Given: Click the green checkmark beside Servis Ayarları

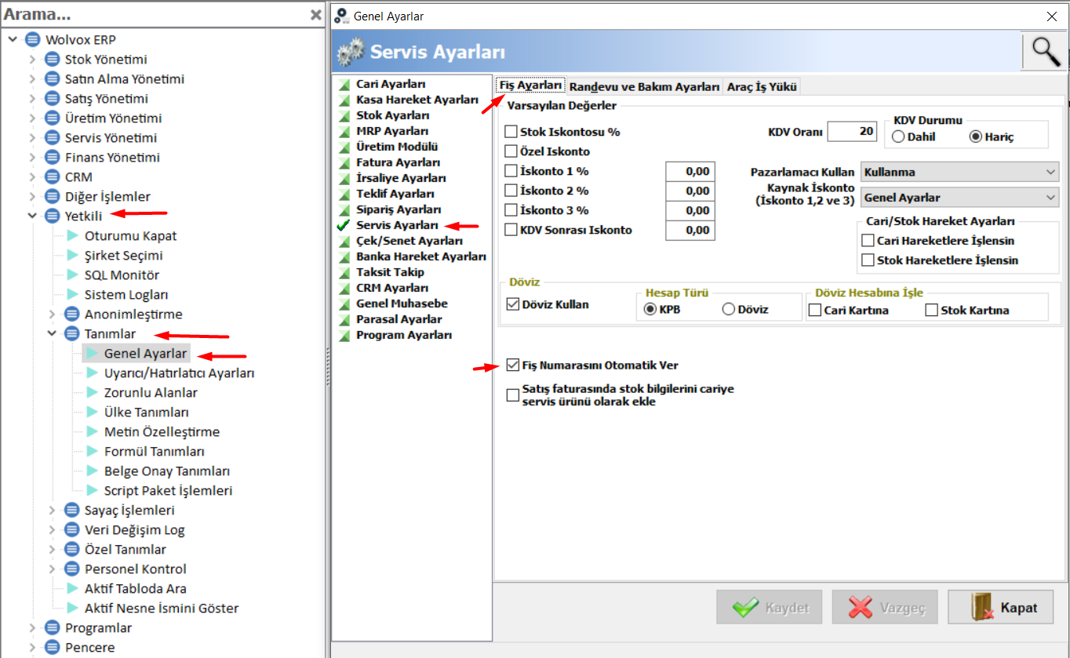Looking at the screenshot, I should pyautogui.click(x=344, y=225).
